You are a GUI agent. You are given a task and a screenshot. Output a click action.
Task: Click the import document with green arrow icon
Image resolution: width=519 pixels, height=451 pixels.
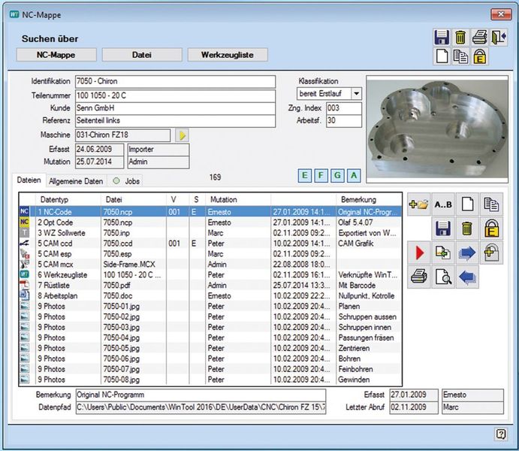[443, 253]
